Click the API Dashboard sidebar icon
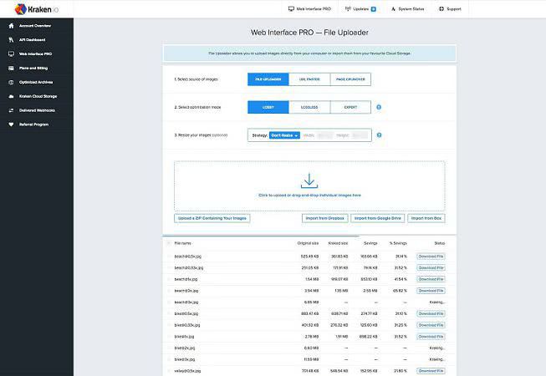Image resolution: width=546 pixels, height=376 pixels. pos(11,39)
